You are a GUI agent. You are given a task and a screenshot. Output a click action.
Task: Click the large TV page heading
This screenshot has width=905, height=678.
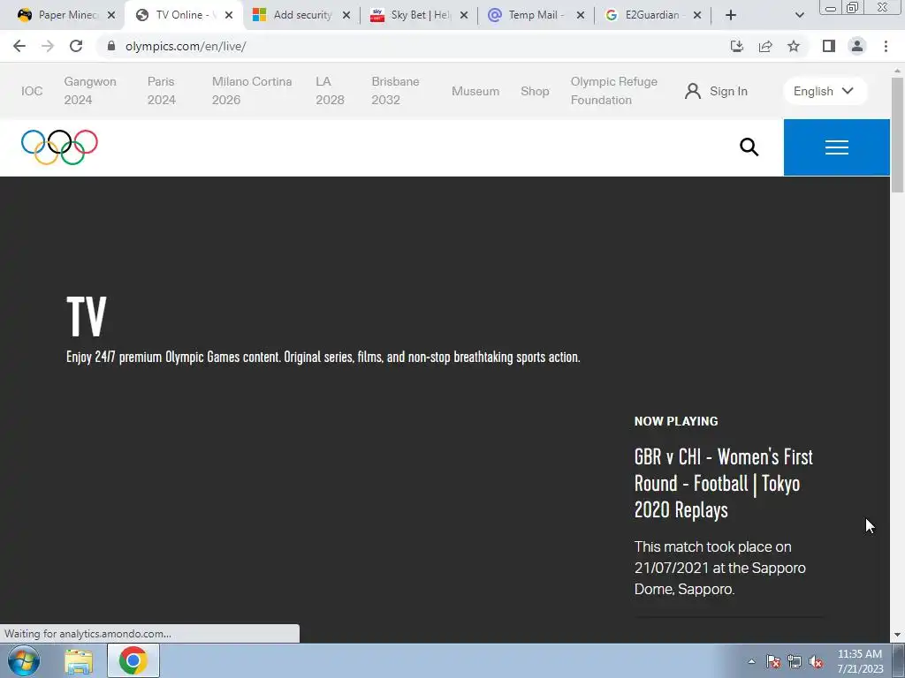tap(87, 316)
